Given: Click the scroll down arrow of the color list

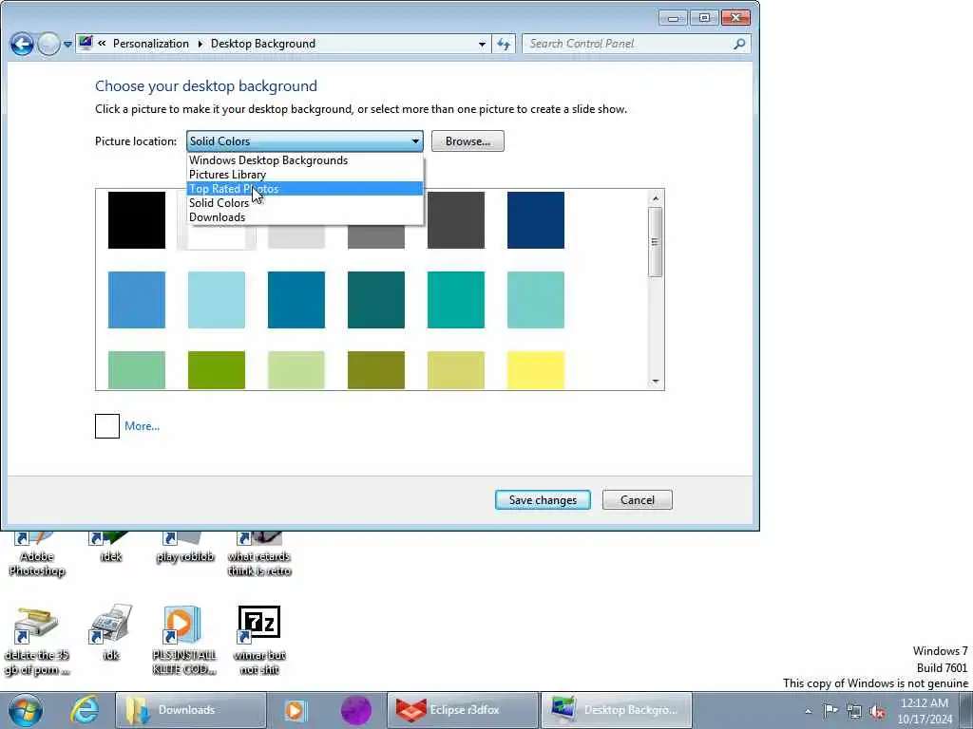Looking at the screenshot, I should (x=656, y=382).
